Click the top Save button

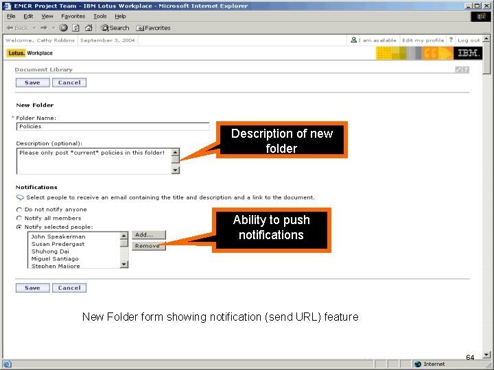(32, 82)
